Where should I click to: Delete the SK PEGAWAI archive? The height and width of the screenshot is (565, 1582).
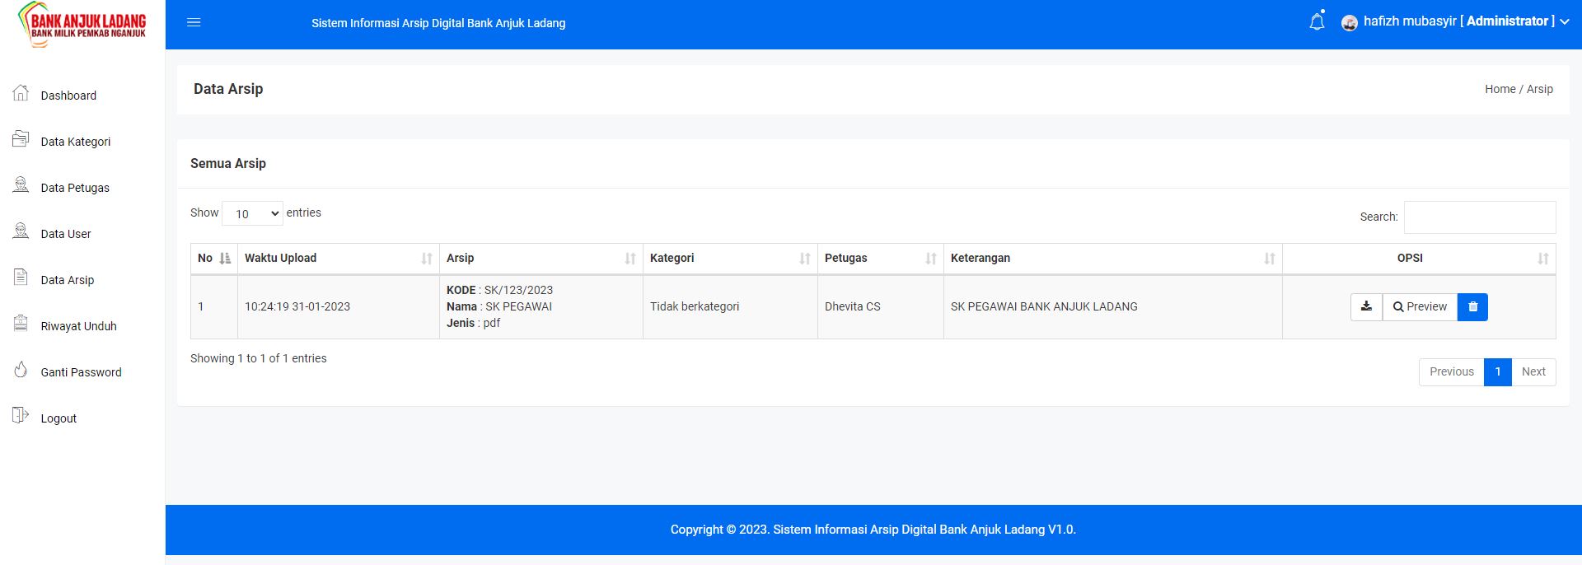pyautogui.click(x=1472, y=306)
